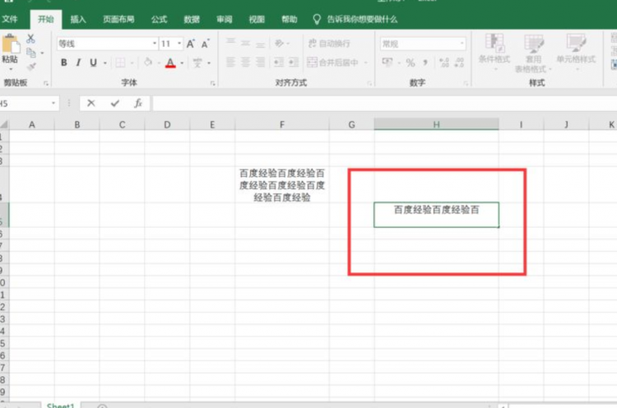Open the font size dropdown

click(x=179, y=44)
